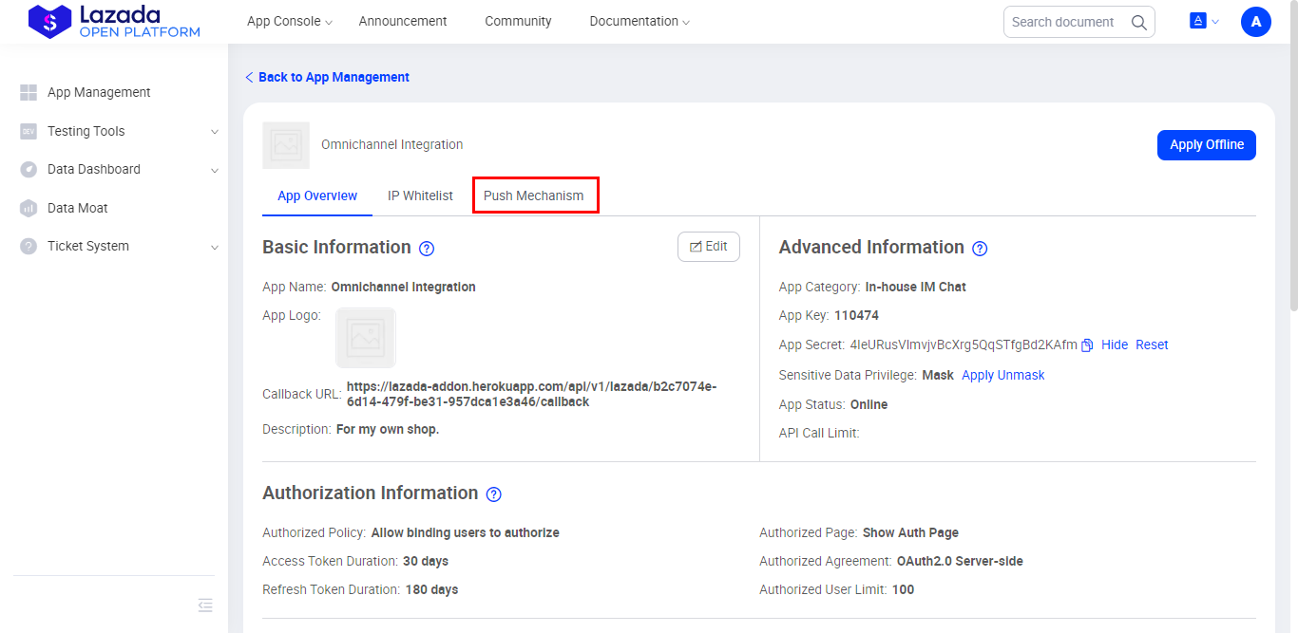Image resolution: width=1298 pixels, height=633 pixels.
Task: Click Sensitive Data Privilege 'Mask' value
Action: point(938,375)
